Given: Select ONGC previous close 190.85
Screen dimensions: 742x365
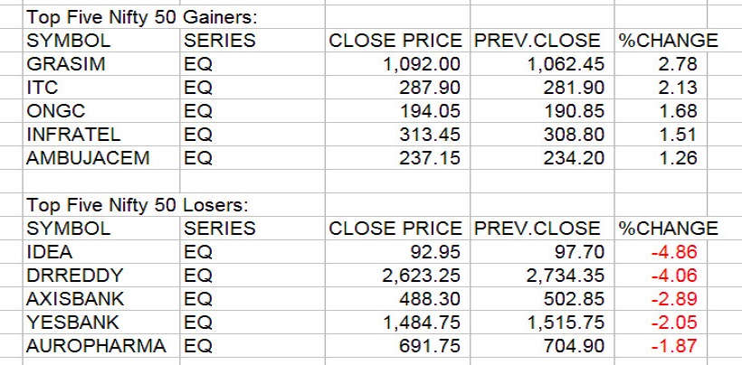Looking at the screenshot, I should pos(568,111).
